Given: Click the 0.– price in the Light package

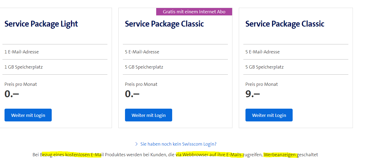Looking at the screenshot, I should coord(12,94).
